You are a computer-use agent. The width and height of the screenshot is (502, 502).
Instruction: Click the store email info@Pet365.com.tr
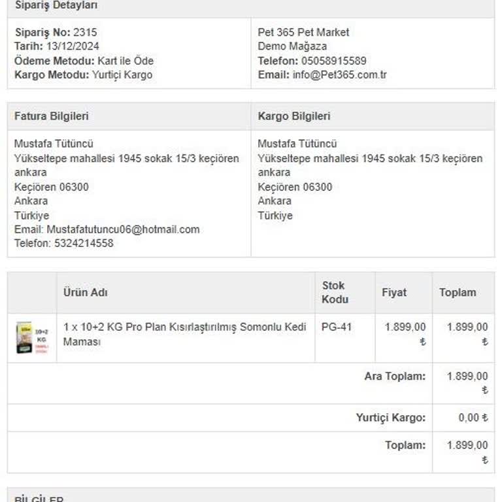pyautogui.click(x=339, y=75)
